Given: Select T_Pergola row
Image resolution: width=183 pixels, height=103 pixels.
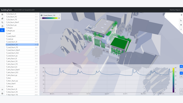Looking at the screenshot, I should tap(22, 28).
